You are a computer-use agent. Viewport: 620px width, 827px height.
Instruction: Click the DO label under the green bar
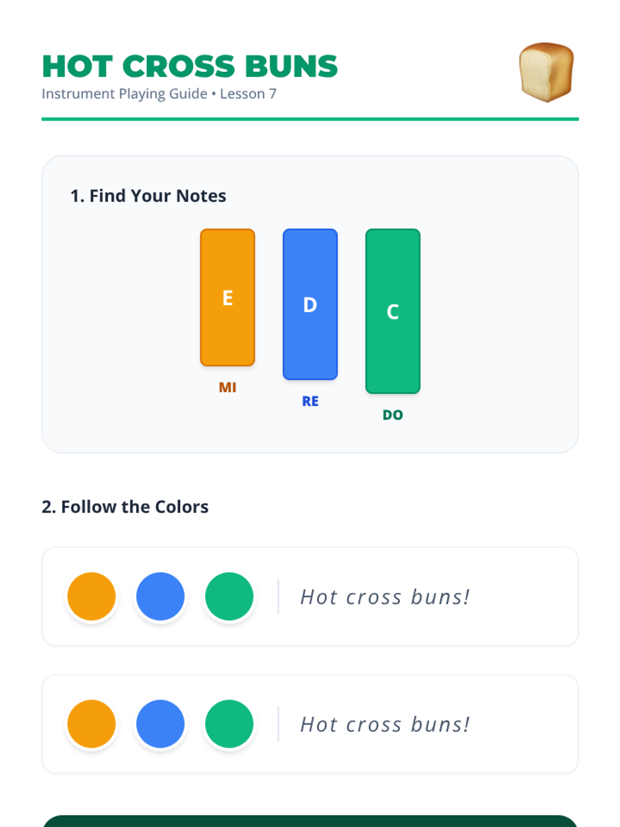tap(393, 415)
